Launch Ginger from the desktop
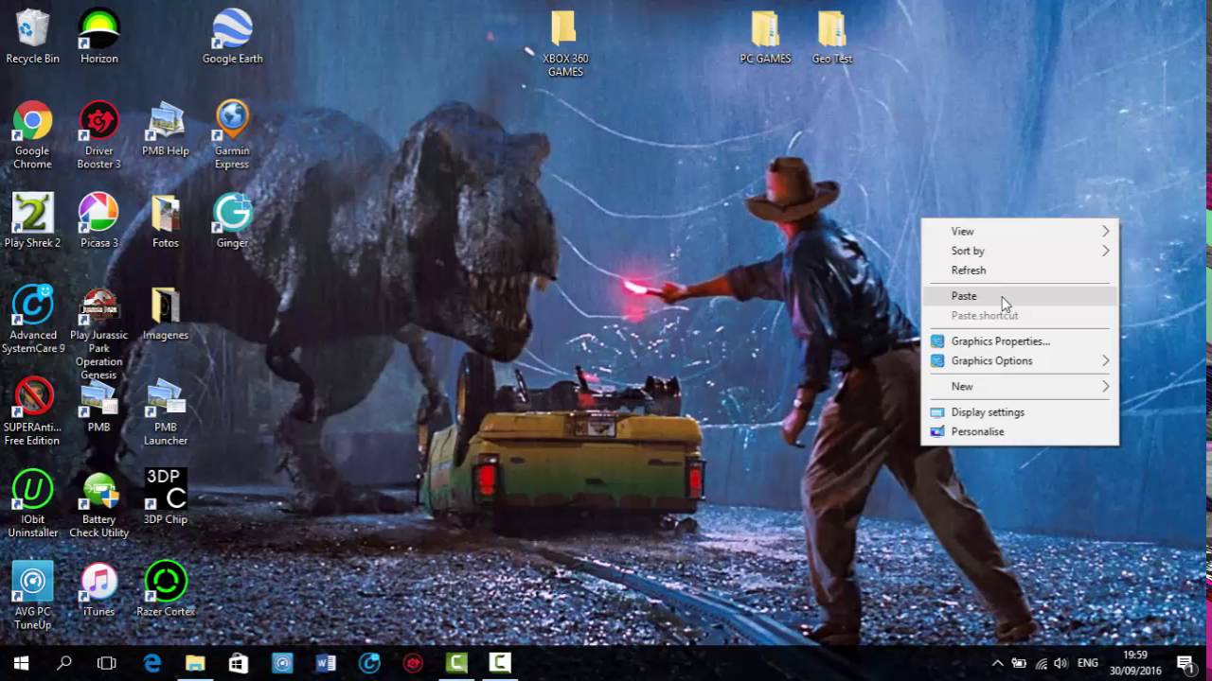The width and height of the screenshot is (1212, 681). coord(232,220)
